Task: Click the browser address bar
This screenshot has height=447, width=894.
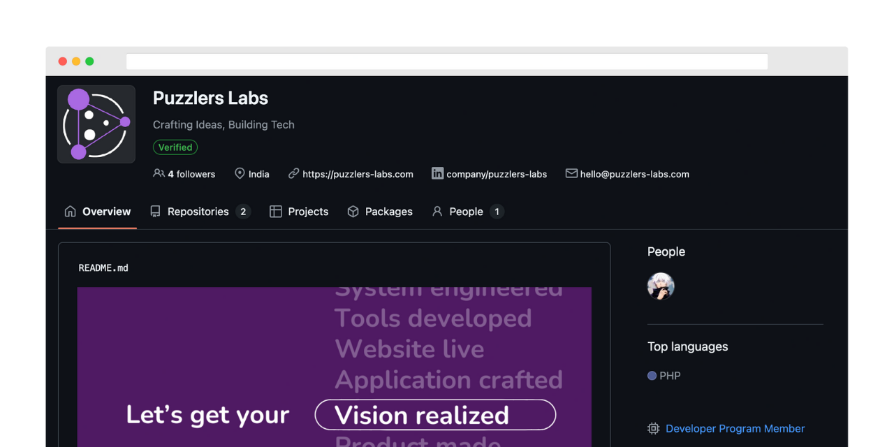Action: (x=446, y=61)
